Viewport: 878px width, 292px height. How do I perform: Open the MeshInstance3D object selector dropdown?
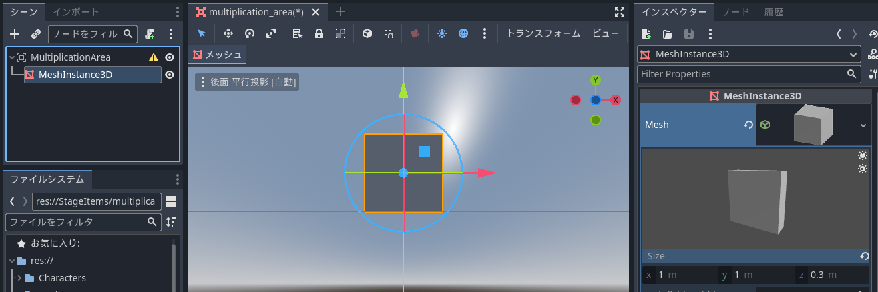750,55
